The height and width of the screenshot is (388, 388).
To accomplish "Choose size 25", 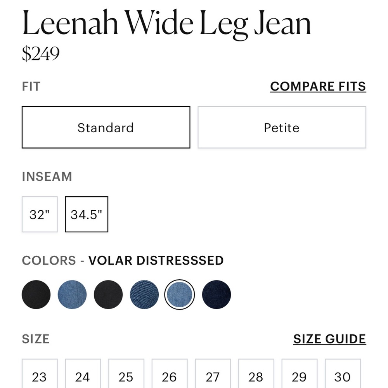I will click(126, 377).
